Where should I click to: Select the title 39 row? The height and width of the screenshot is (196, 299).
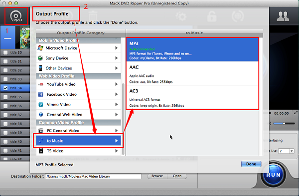[15, 132]
